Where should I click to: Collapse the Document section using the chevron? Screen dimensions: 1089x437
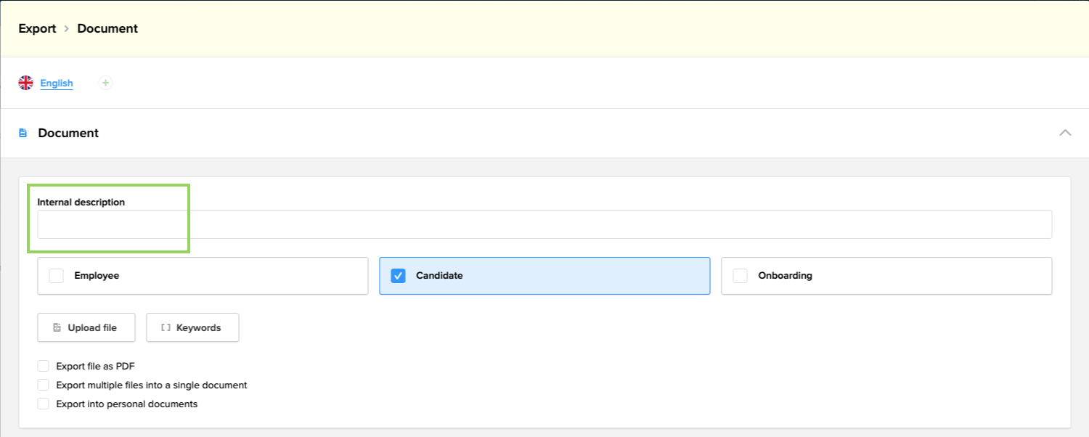[1065, 133]
